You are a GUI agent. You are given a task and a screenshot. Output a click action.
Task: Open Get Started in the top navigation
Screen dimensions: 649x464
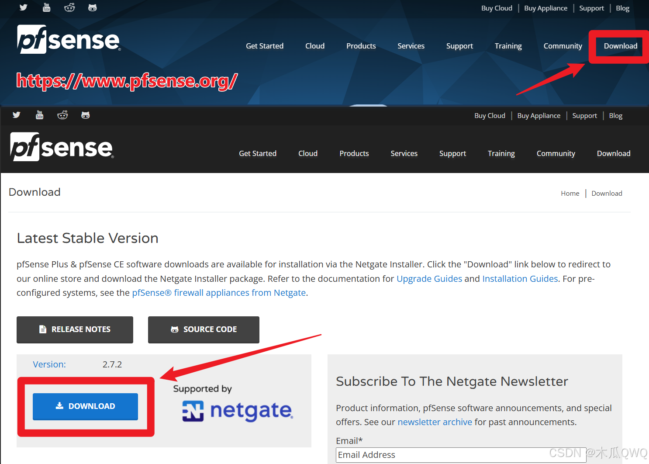tap(265, 46)
